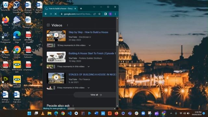Select VLC media player desktop shortcut
The width and height of the screenshot is (208, 117).
coord(6,52)
